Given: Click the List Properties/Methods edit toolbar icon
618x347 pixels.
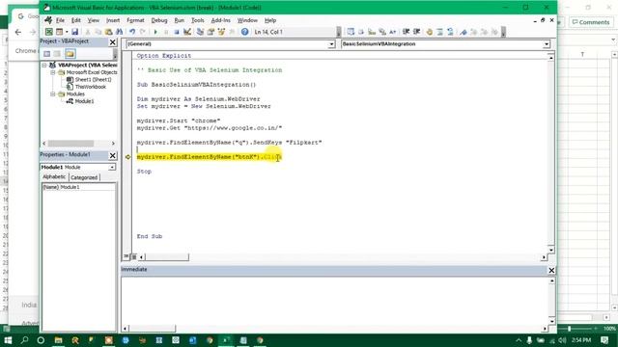Looking at the screenshot, I should (x=351, y=32).
